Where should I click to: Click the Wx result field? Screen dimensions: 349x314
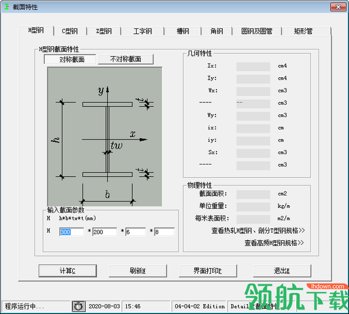(253, 91)
